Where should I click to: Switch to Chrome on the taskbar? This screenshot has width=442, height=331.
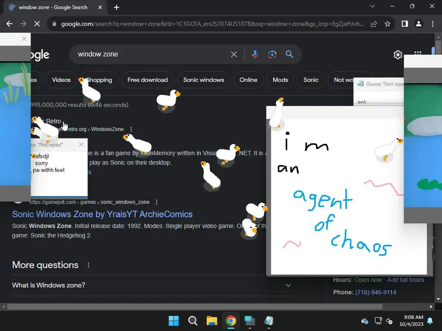point(231,321)
